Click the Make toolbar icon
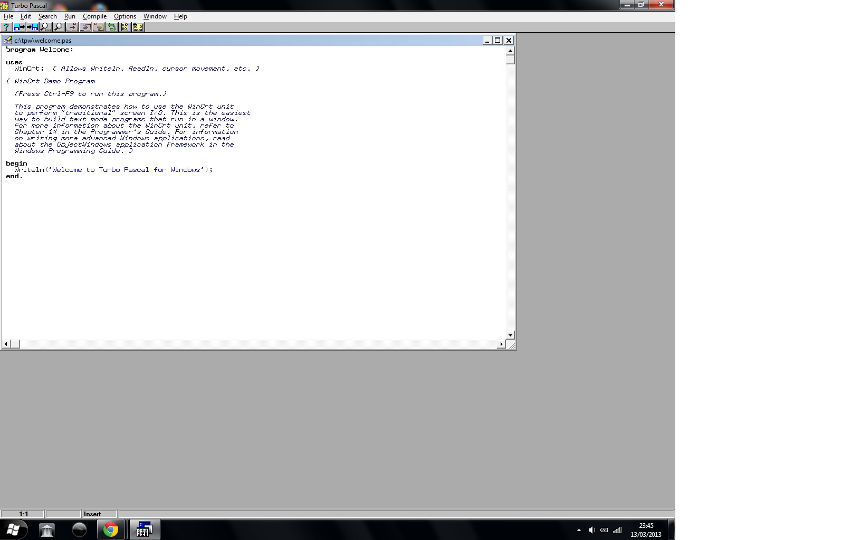Screen dimensions: 842x540 click(138, 27)
